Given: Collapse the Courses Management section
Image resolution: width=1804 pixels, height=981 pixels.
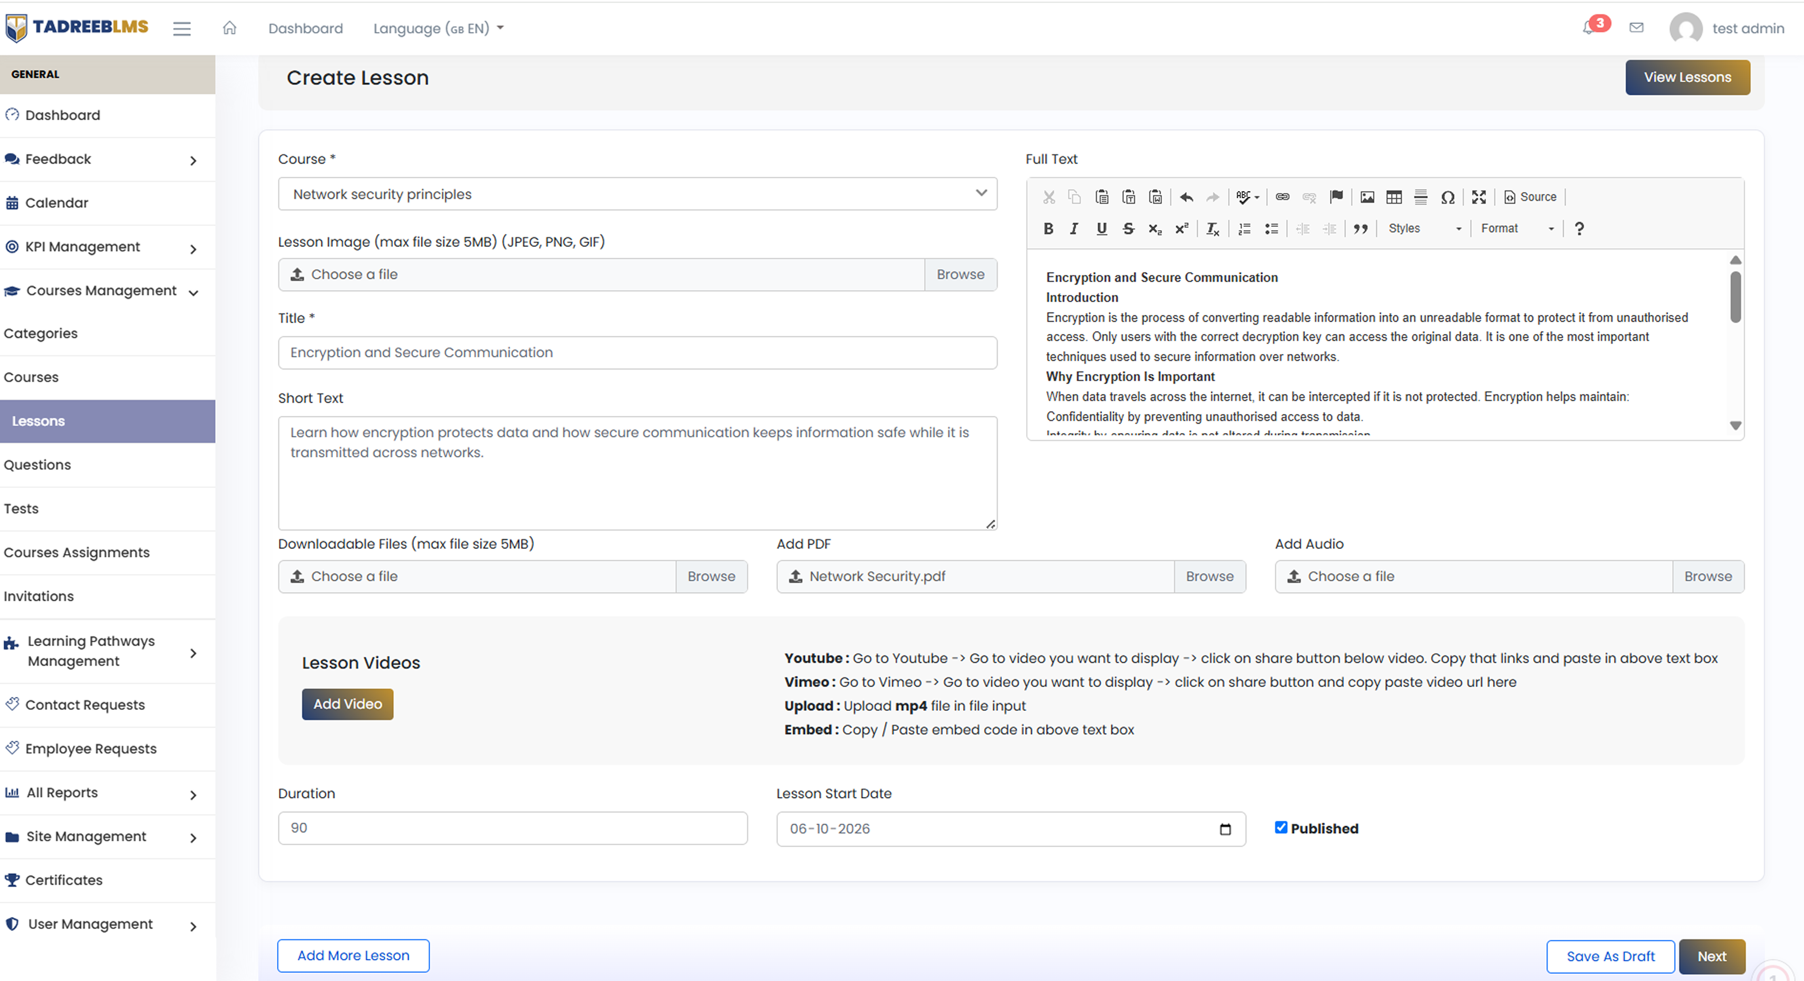Looking at the screenshot, I should 107,291.
